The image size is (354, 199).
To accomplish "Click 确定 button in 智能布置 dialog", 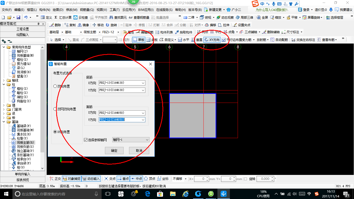I will pyautogui.click(x=114, y=151).
